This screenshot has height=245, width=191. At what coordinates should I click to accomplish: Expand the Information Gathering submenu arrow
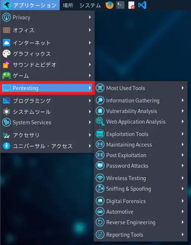[183, 100]
